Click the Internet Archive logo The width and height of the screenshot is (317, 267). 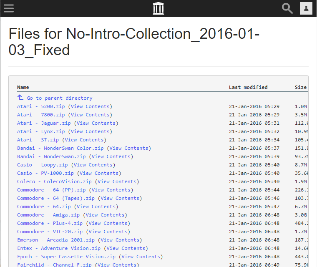coord(158,8)
